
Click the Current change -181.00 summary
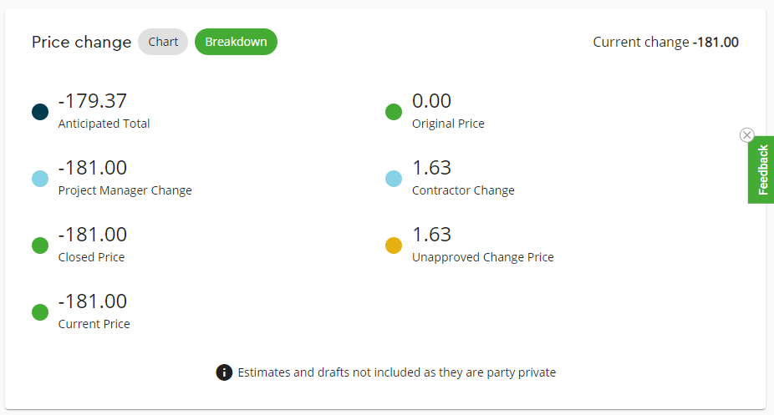[x=665, y=42]
